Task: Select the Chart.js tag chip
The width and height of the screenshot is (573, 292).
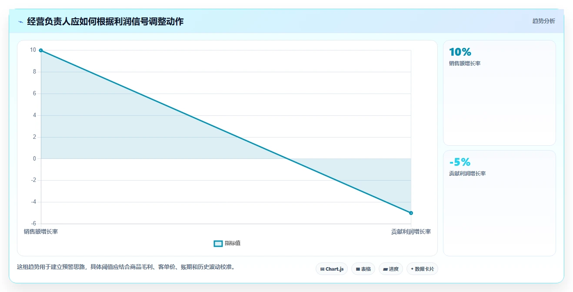Action: 332,269
